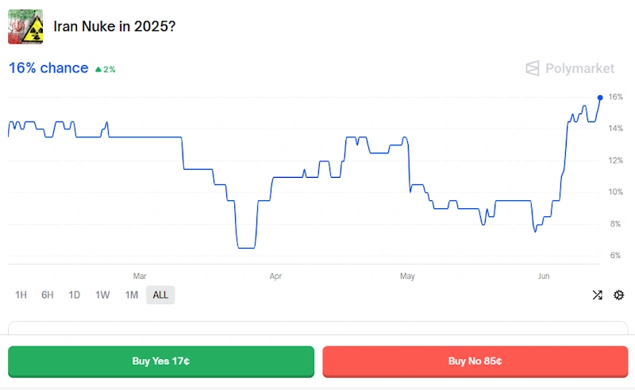The image size is (635, 390).
Task: Click the "16% chance" text
Action: click(x=48, y=68)
